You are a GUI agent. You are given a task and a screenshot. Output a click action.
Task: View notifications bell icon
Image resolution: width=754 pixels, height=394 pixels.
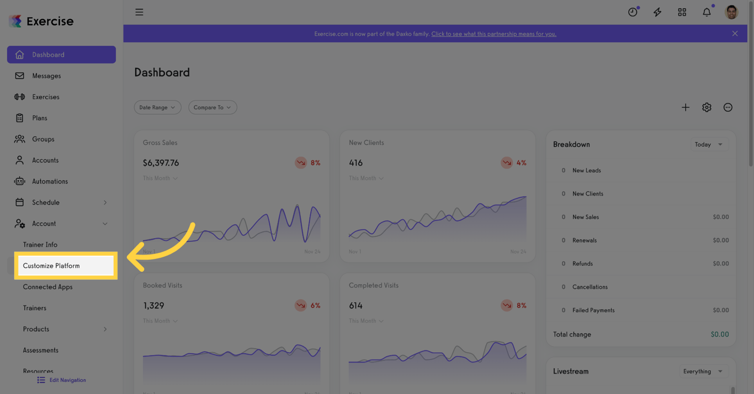pyautogui.click(x=707, y=12)
